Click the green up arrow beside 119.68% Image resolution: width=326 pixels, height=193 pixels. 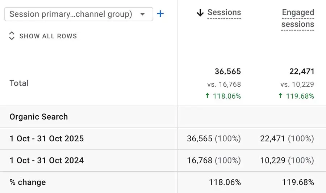point(280,96)
